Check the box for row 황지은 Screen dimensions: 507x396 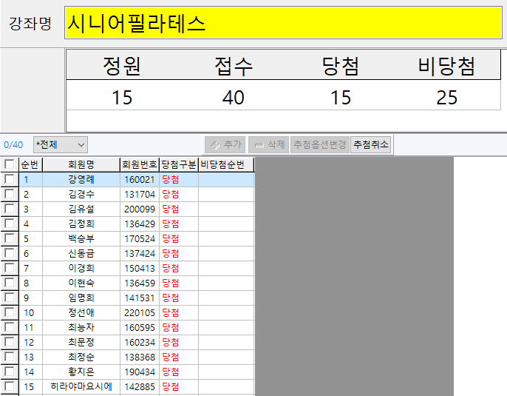click(x=10, y=372)
